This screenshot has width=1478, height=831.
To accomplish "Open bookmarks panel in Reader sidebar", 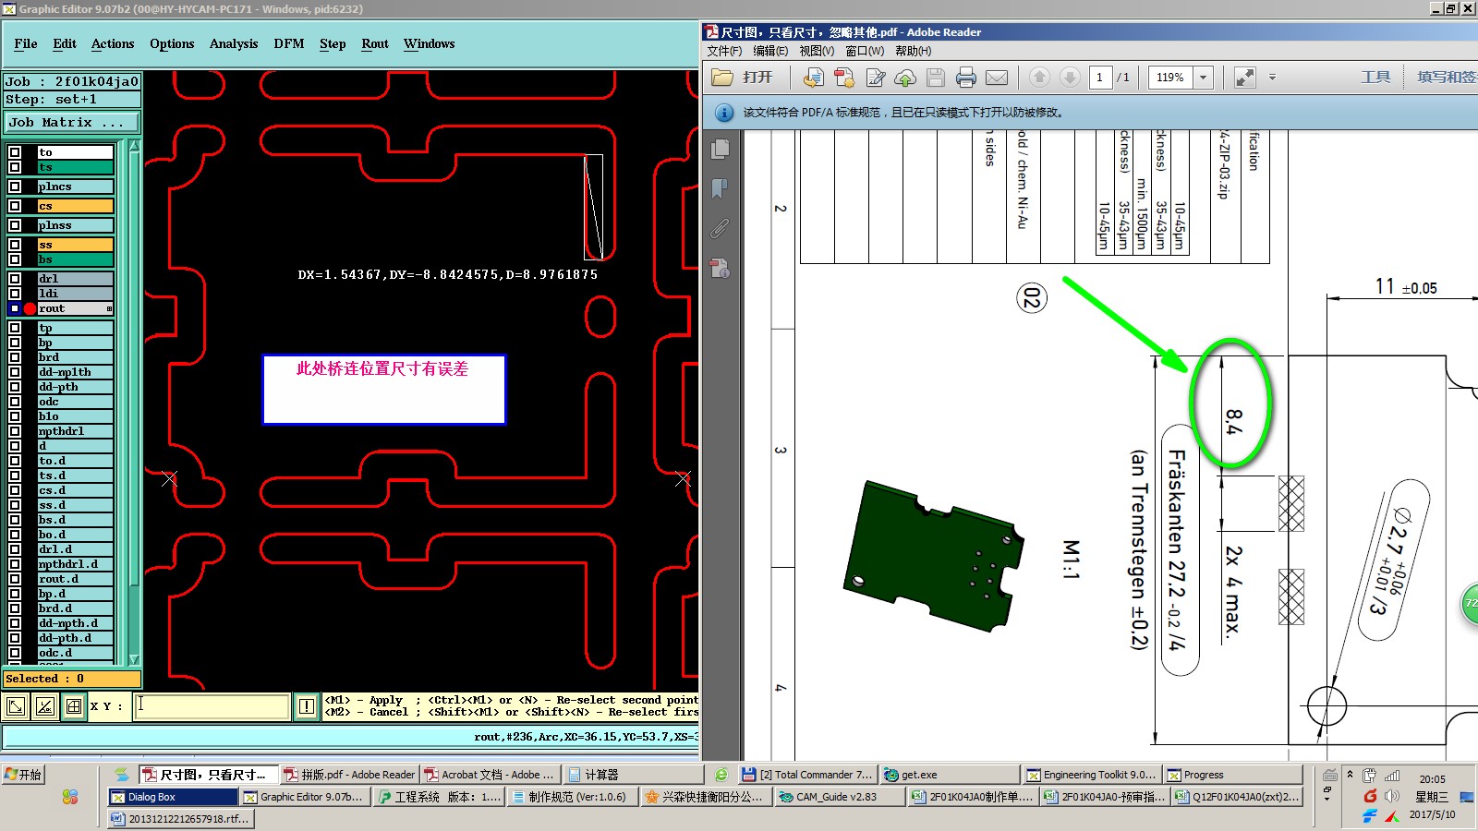I will pos(721,188).
